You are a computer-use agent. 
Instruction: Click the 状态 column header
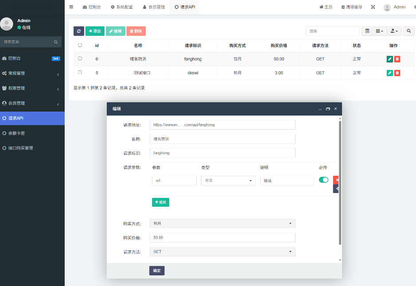(357, 46)
